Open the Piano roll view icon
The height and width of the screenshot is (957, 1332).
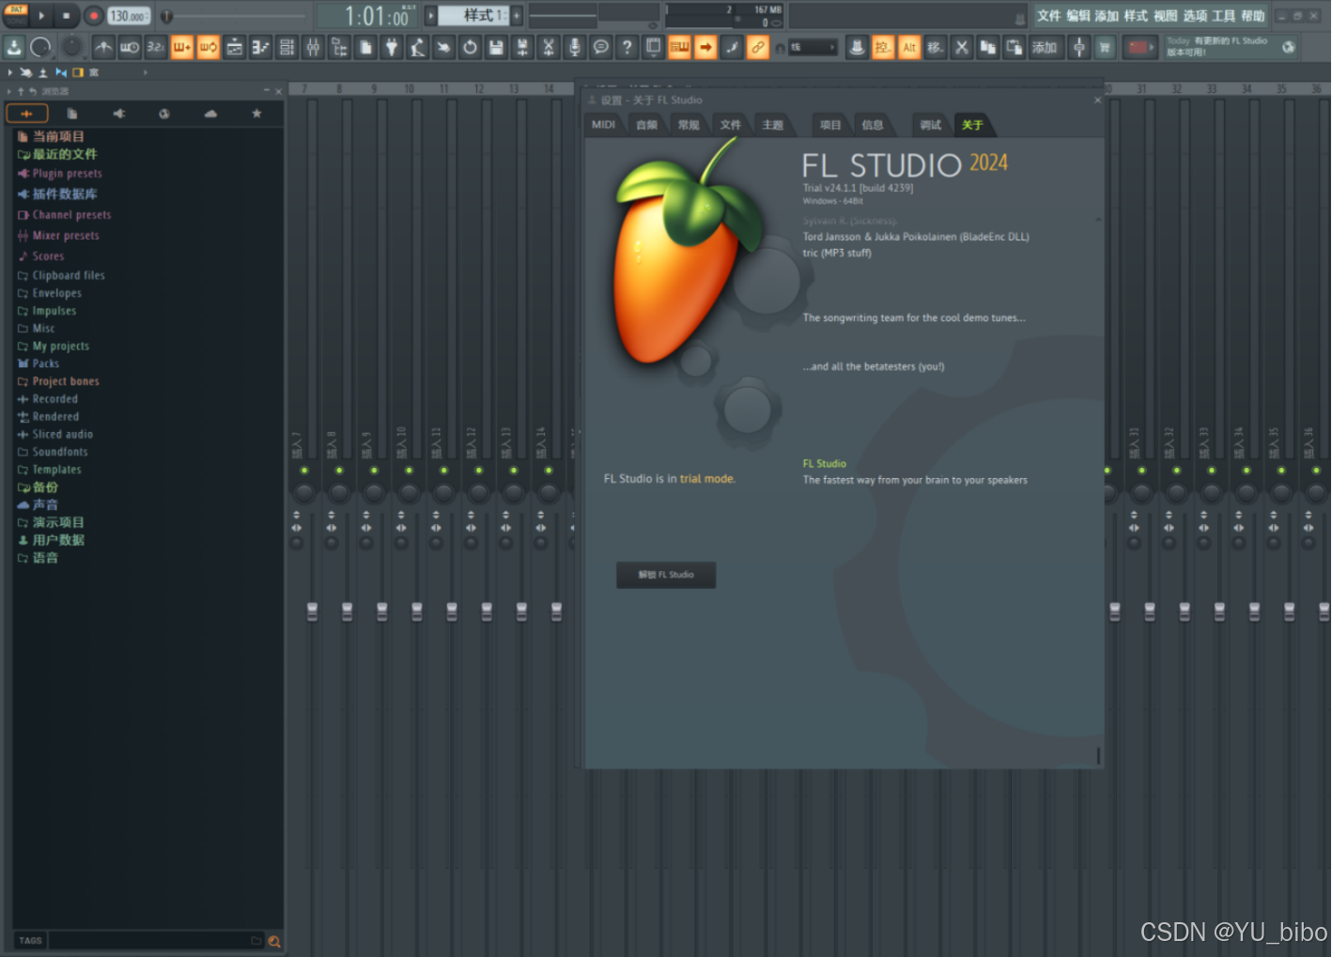(261, 47)
